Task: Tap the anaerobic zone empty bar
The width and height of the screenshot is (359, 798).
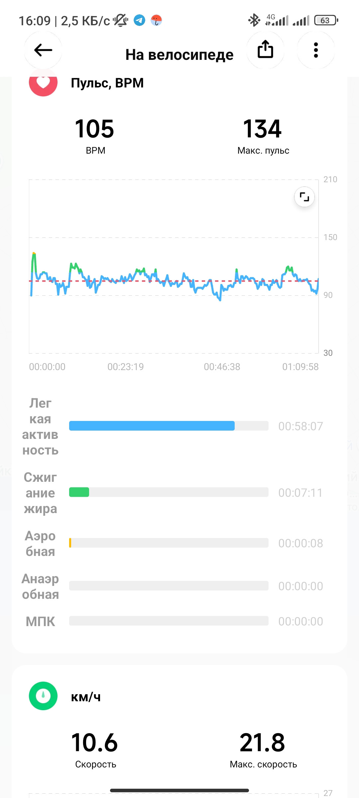Action: tap(169, 586)
